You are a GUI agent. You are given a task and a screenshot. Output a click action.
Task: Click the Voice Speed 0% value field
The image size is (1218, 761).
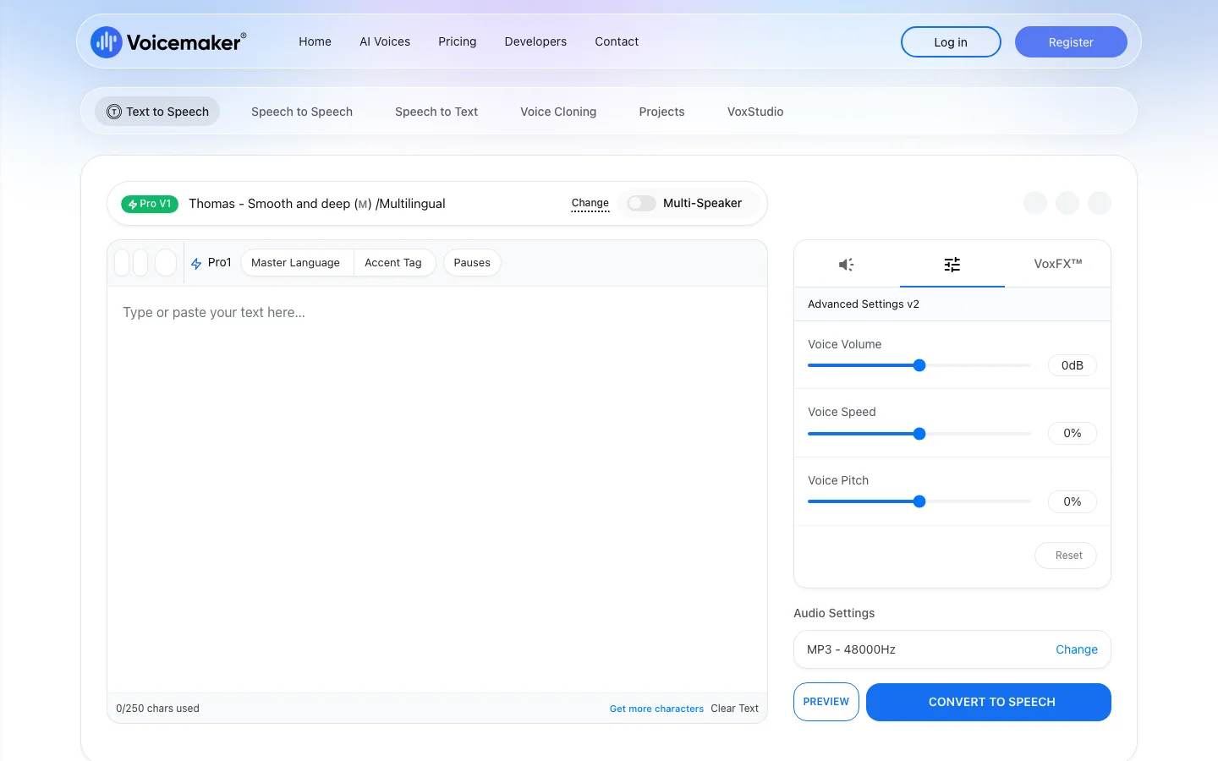coord(1073,433)
